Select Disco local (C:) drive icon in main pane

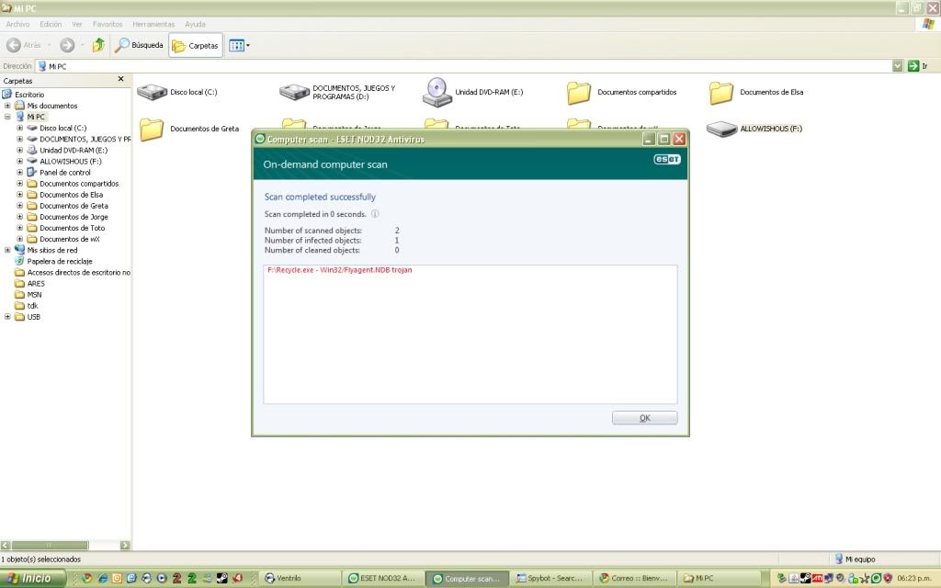[152, 92]
